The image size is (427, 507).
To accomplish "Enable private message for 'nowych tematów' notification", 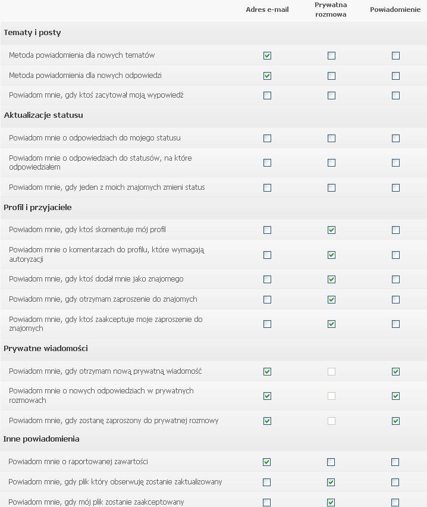I will (331, 56).
